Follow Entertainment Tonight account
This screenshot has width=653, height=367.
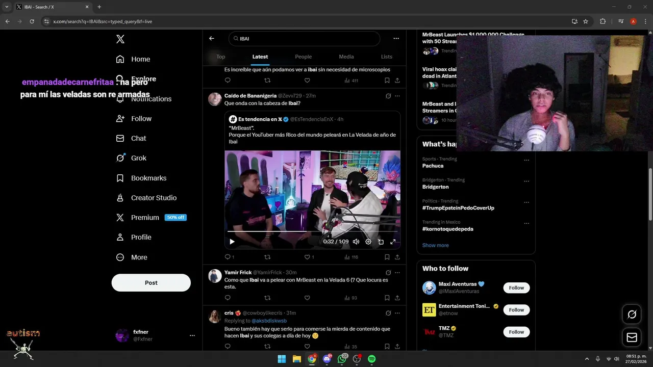pos(516,310)
